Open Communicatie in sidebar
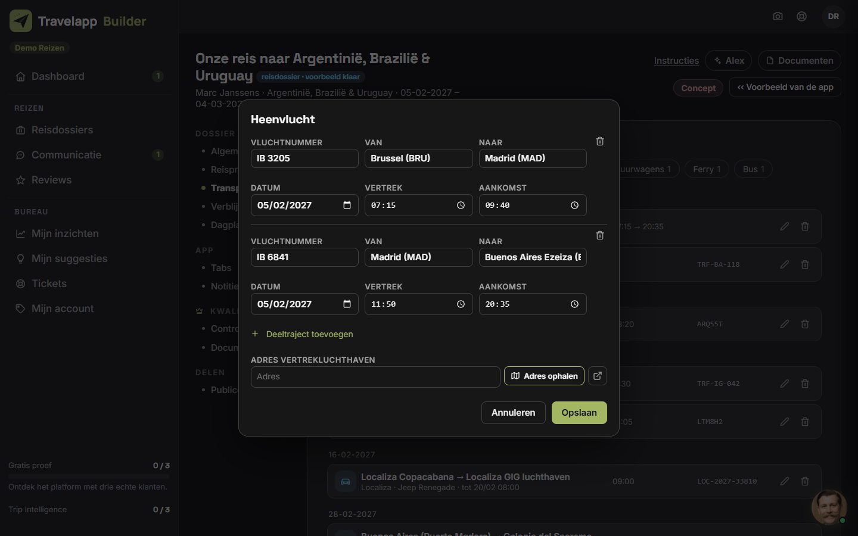The height and width of the screenshot is (536, 858). coord(89,155)
